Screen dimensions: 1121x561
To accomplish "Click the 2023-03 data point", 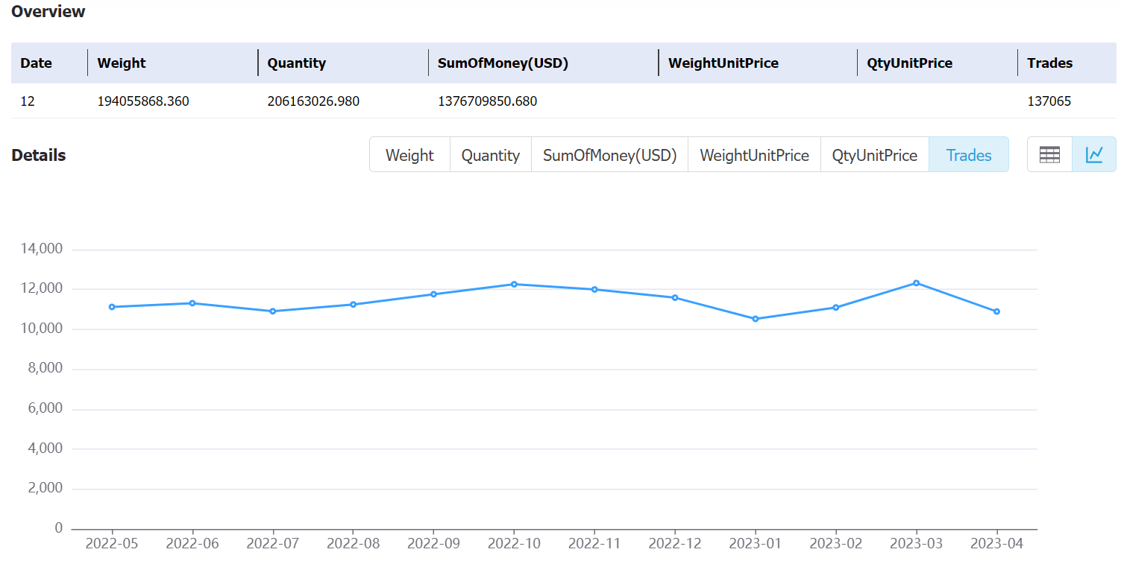I will pos(917,283).
